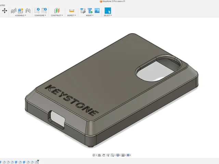The width and height of the screenshot is (219, 164).
Task: Open the SELECT dropdown menu
Action: [108, 15]
